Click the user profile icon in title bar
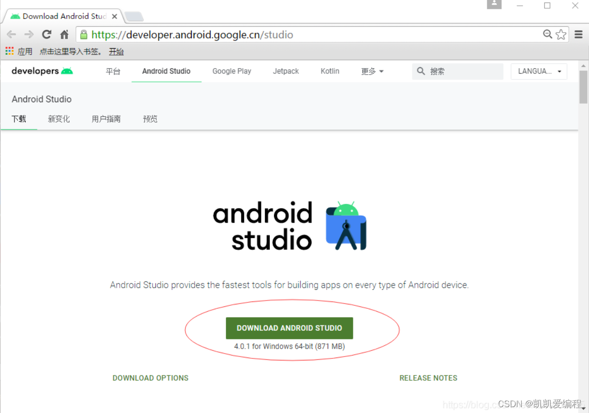Screen dimensions: 589x413 [x=494, y=4]
